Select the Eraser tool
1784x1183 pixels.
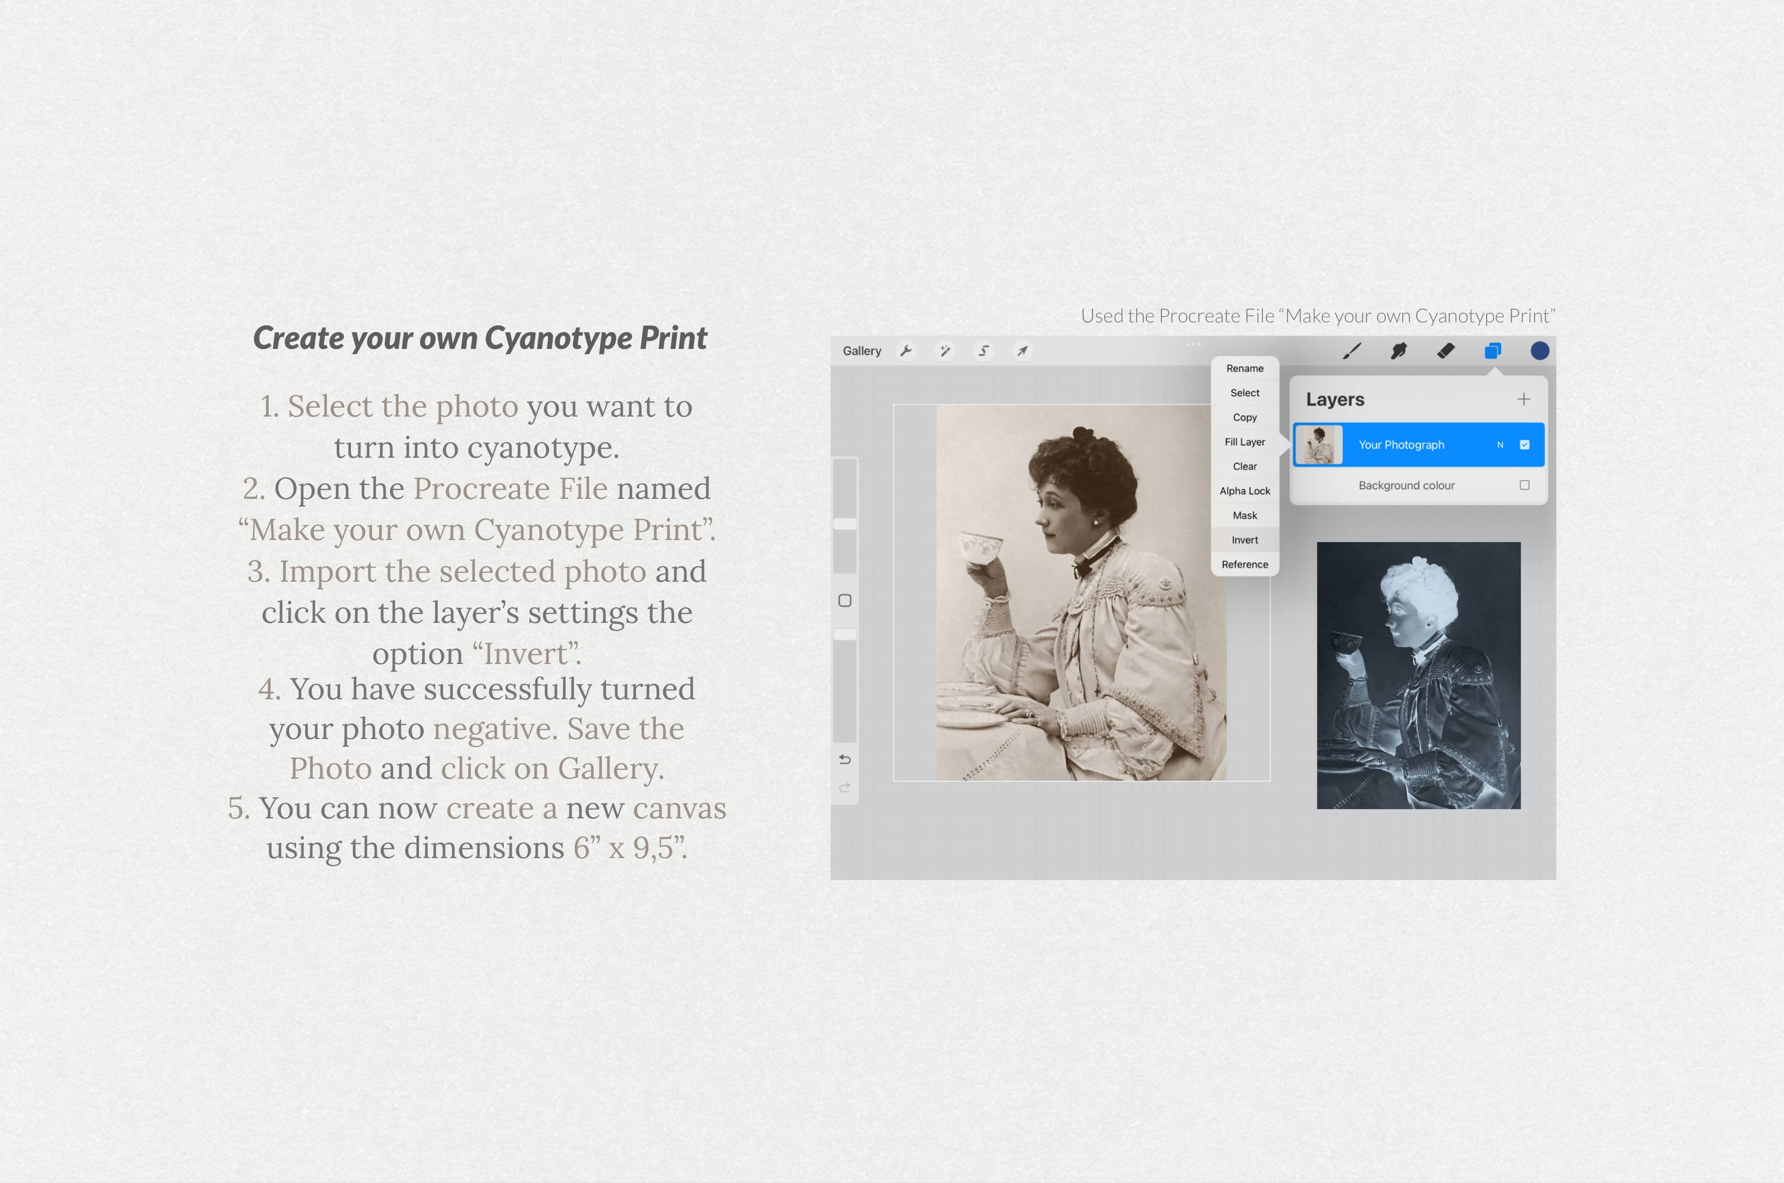[x=1445, y=351]
